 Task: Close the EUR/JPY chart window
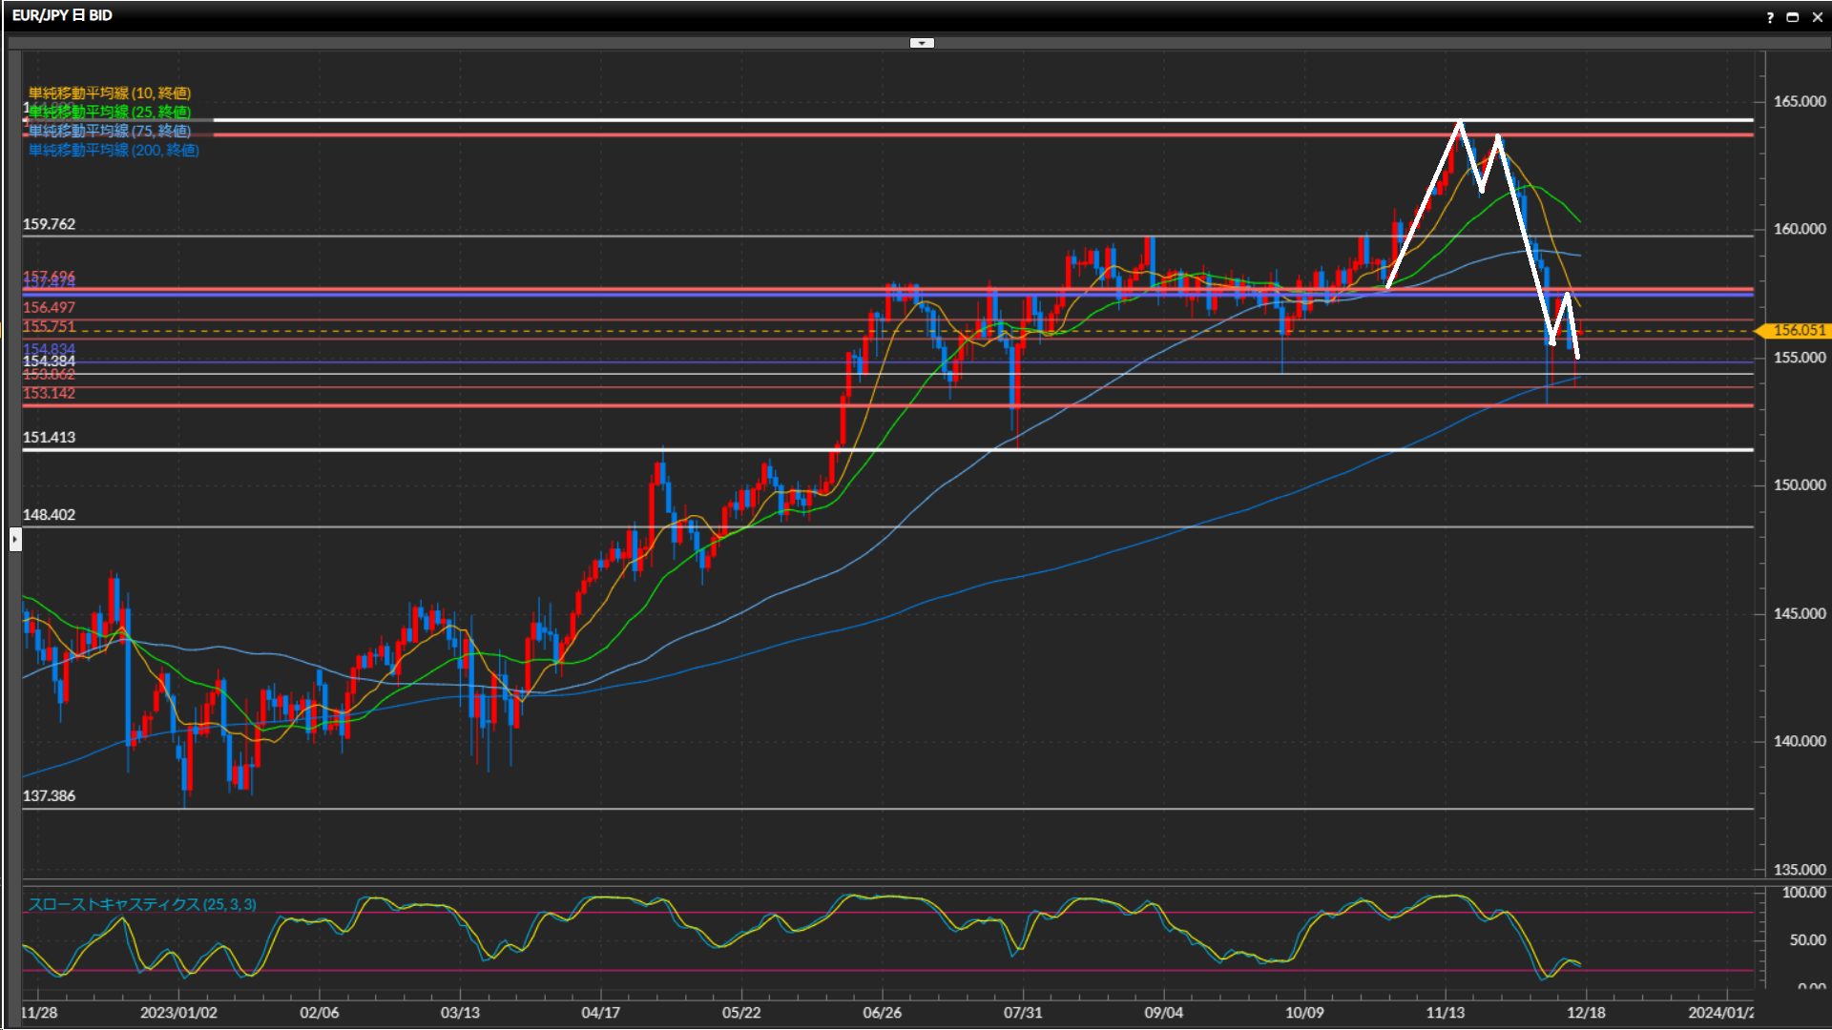click(x=1817, y=17)
